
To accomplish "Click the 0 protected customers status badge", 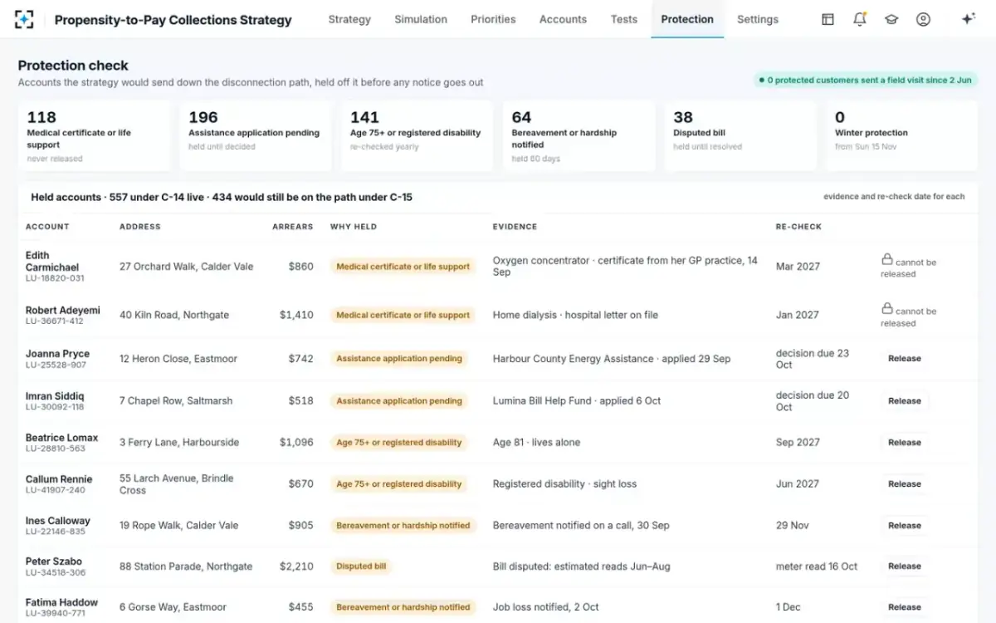I will coord(866,81).
